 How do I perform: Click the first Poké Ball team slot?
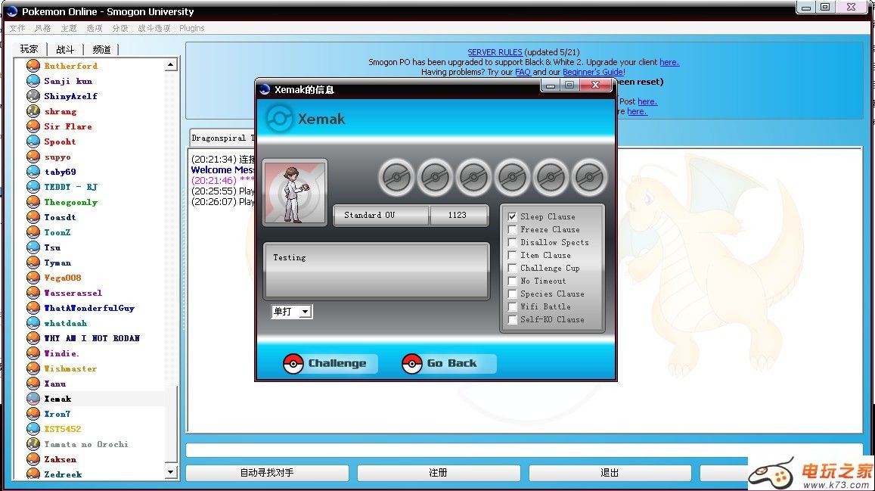[x=396, y=178]
